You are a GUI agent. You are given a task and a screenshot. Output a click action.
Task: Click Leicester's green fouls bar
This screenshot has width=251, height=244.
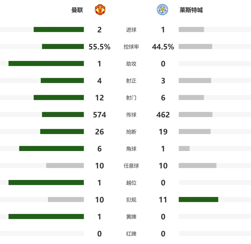click(x=198, y=200)
